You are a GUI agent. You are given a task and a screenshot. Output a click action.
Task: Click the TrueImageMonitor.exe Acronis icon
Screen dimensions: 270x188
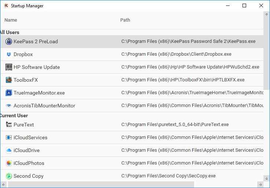[9, 93]
